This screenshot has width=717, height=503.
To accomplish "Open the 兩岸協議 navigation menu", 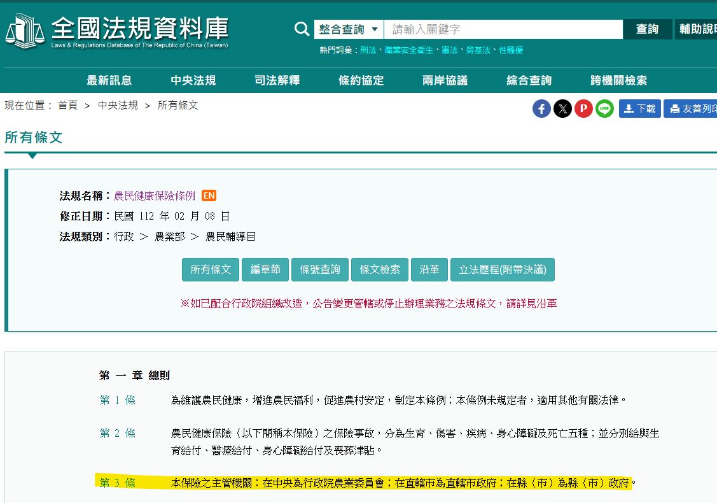I will pyautogui.click(x=445, y=80).
